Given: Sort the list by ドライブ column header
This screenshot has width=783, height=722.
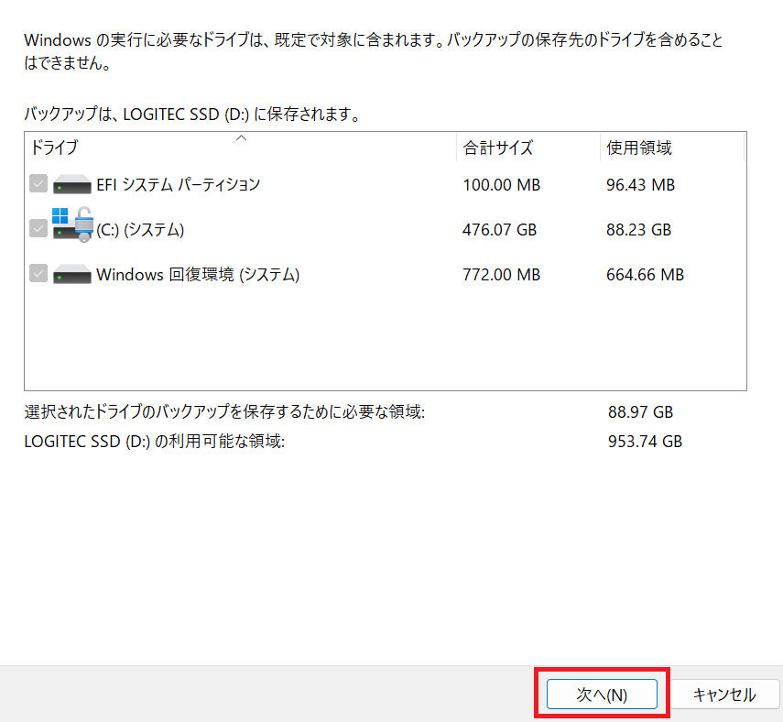Looking at the screenshot, I should pos(55,148).
